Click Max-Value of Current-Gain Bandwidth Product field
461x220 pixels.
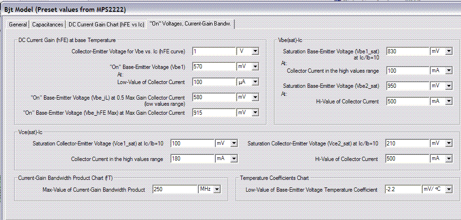[x=175, y=189]
